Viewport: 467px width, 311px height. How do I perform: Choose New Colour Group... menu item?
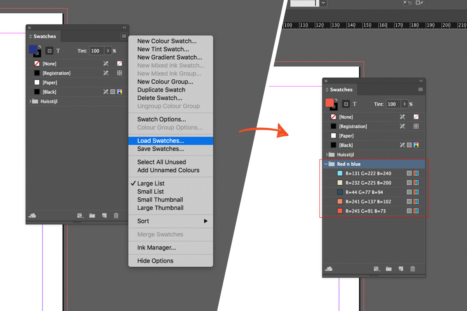[x=170, y=82]
